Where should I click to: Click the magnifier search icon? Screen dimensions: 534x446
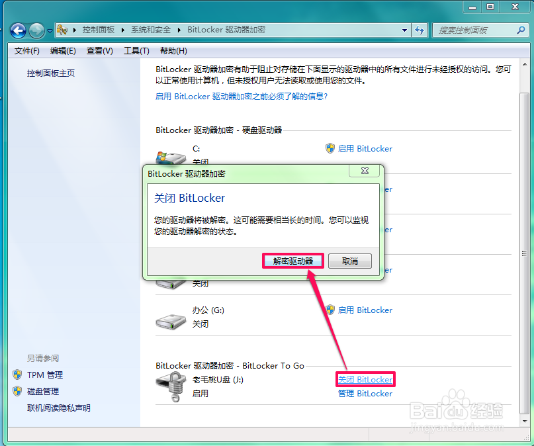(x=521, y=30)
